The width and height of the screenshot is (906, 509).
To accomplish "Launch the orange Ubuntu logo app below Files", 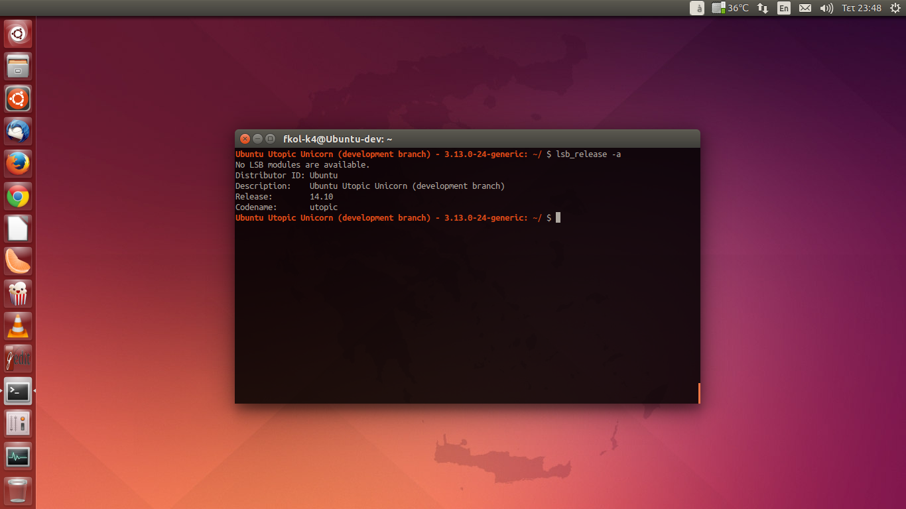I will 18,99.
